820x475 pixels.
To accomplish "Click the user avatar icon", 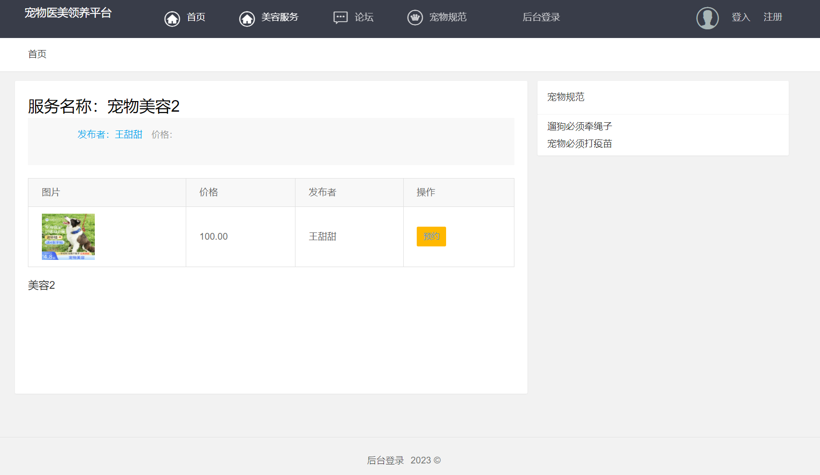I will click(707, 18).
